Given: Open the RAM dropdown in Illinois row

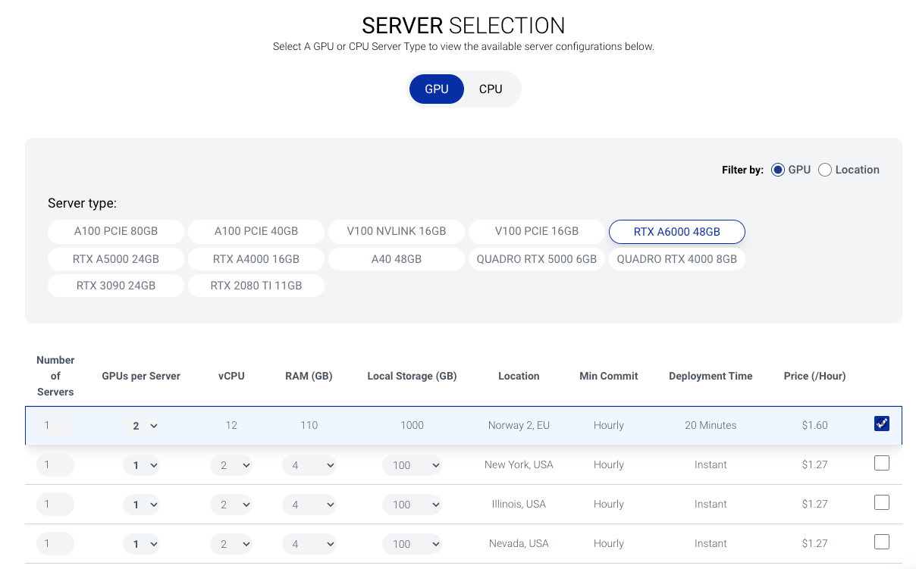Looking at the screenshot, I should [x=309, y=505].
